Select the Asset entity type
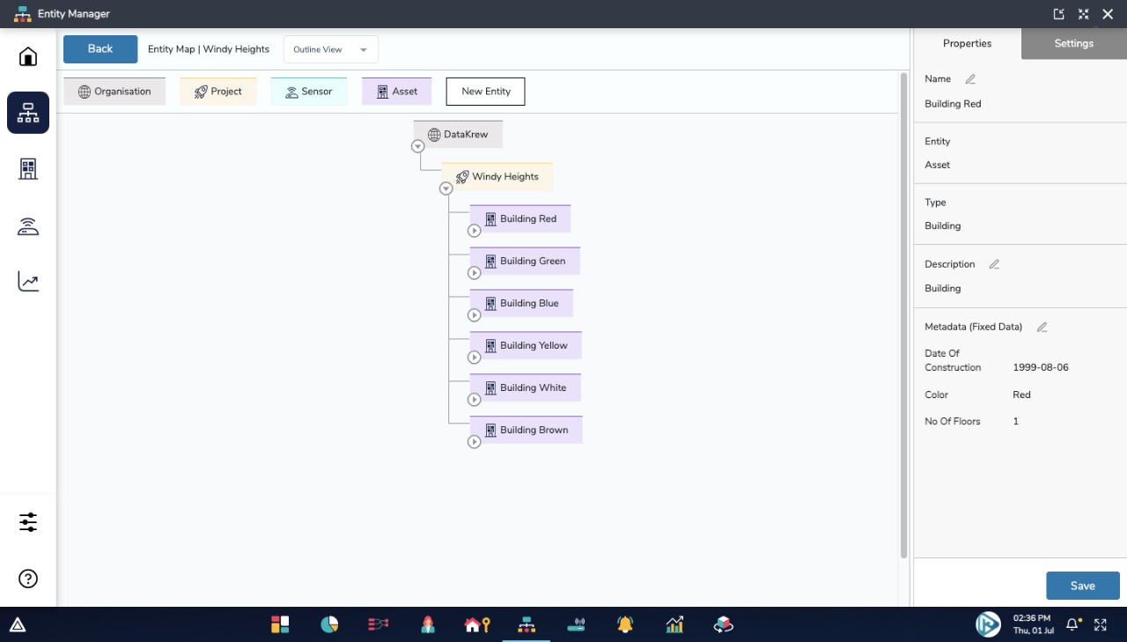Image resolution: width=1127 pixels, height=642 pixels. click(396, 92)
